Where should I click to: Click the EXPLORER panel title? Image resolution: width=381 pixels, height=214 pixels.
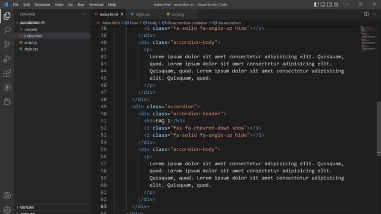point(27,14)
